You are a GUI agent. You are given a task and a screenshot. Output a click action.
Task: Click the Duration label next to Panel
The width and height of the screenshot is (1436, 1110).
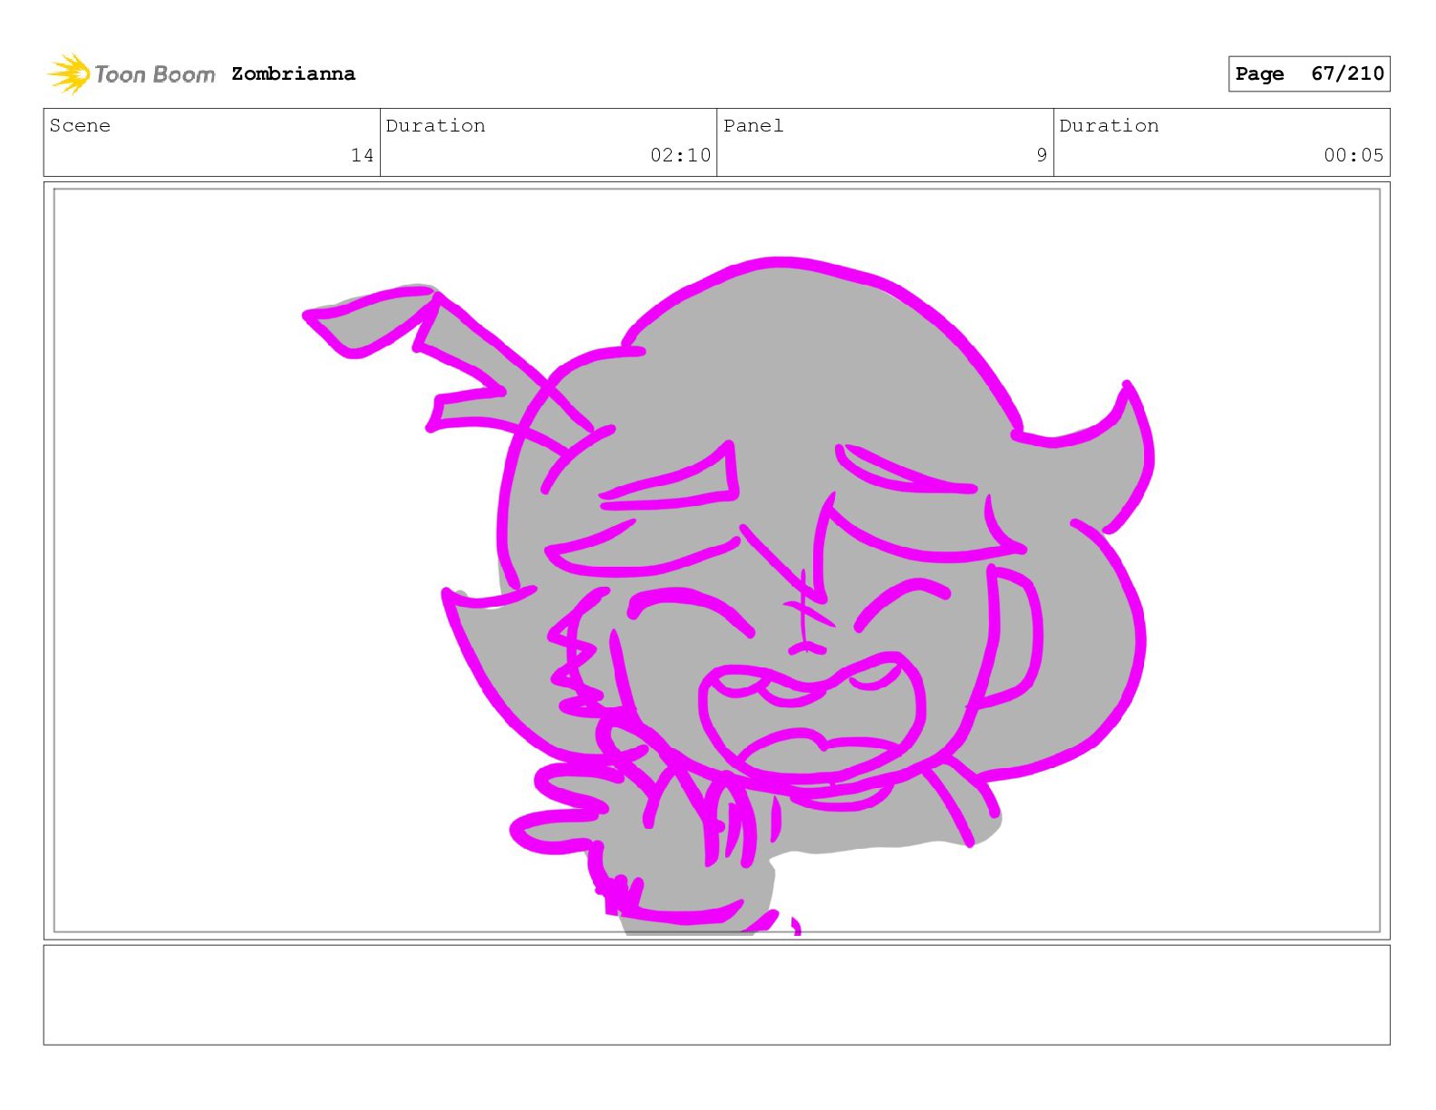tap(1109, 126)
